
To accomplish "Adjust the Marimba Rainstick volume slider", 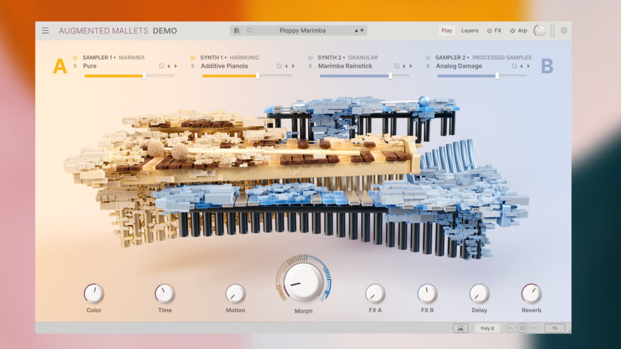I will 391,75.
